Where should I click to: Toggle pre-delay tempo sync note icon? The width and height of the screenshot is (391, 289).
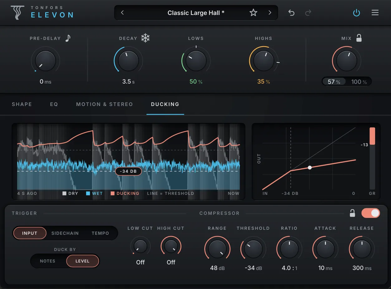(x=68, y=38)
